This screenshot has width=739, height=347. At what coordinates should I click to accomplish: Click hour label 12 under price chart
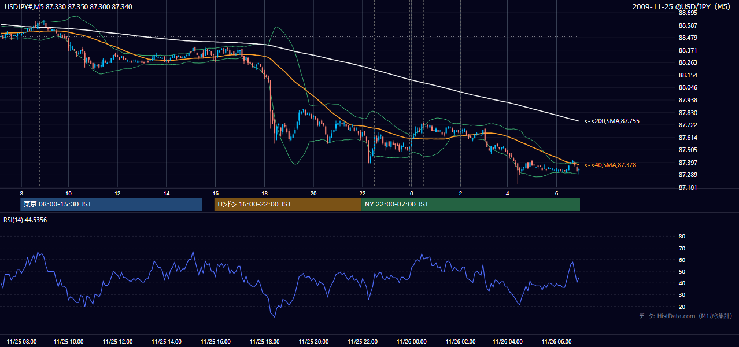pyautogui.click(x=117, y=193)
